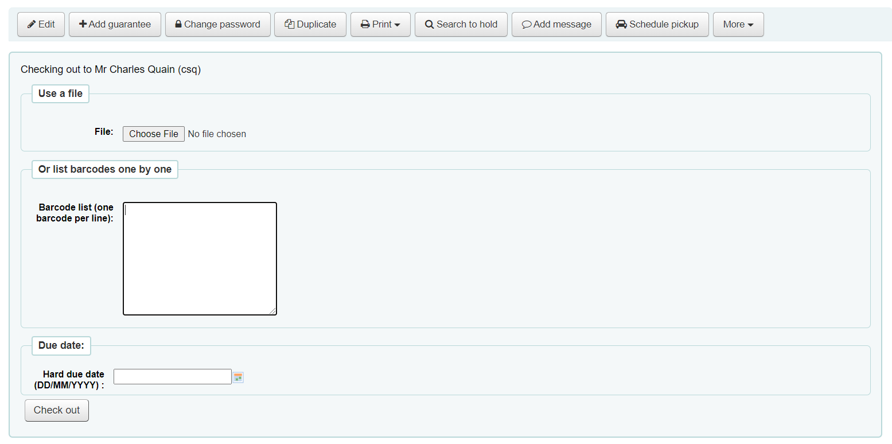Click the textarea resize handle corner
Viewport: 892px width, 444px height.
tap(272, 311)
